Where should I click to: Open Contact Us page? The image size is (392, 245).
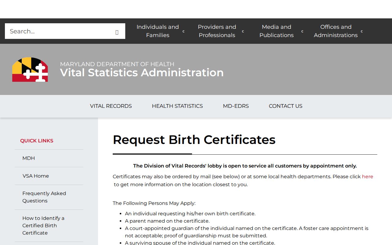(x=285, y=106)
